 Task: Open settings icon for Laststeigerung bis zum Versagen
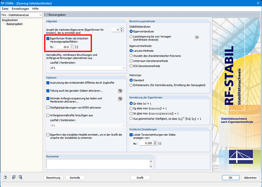click(x=197, y=37)
